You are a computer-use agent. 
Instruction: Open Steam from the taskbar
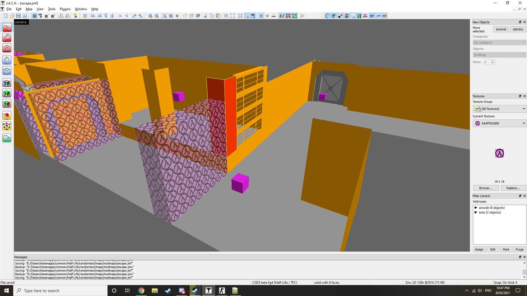[168, 290]
